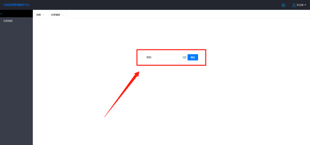
Task: Open the virtual keyboard icon in password field
Action: [x=184, y=57]
